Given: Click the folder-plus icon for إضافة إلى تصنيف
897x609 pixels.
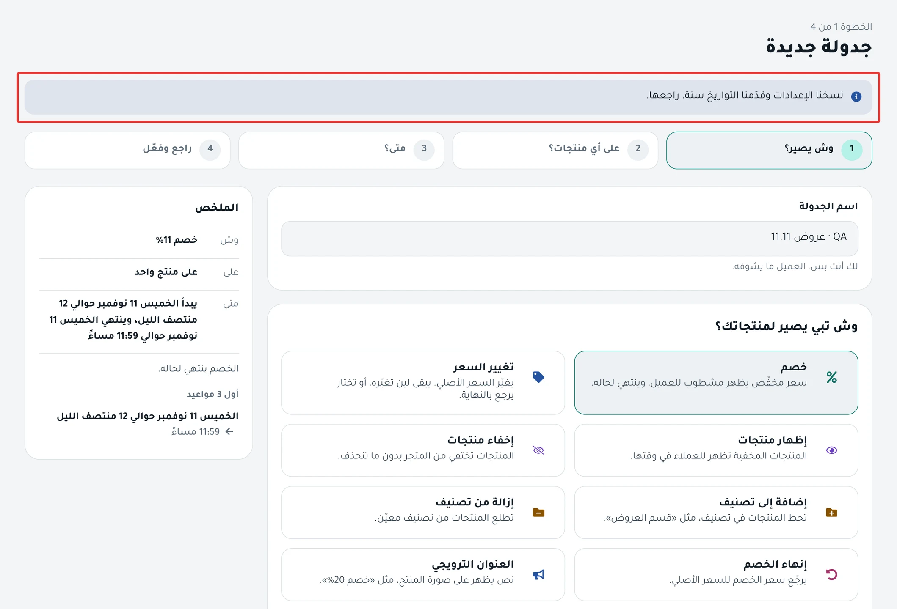Looking at the screenshot, I should coord(831,512).
